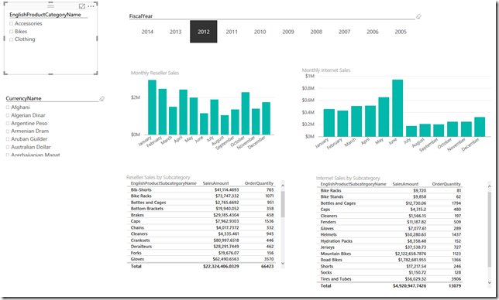Viewport: 499px width, 300px height.
Task: Enable the Australian Dollar checkbox
Action: 8,147
